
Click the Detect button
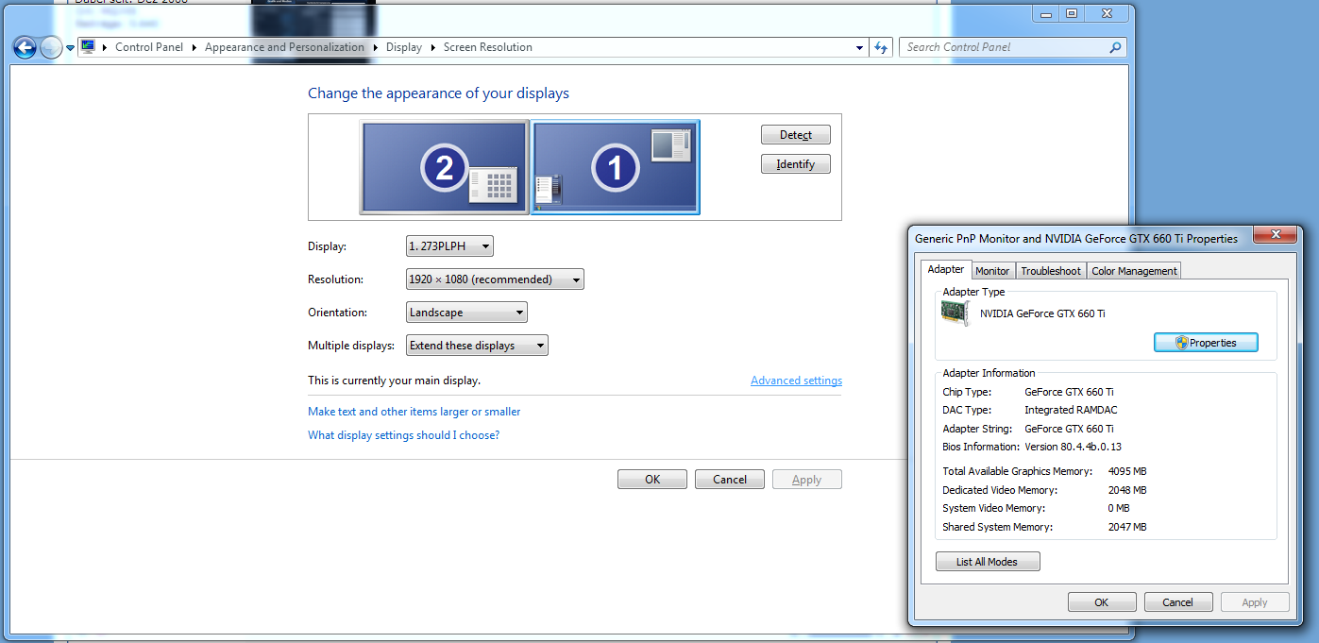pyautogui.click(x=796, y=135)
